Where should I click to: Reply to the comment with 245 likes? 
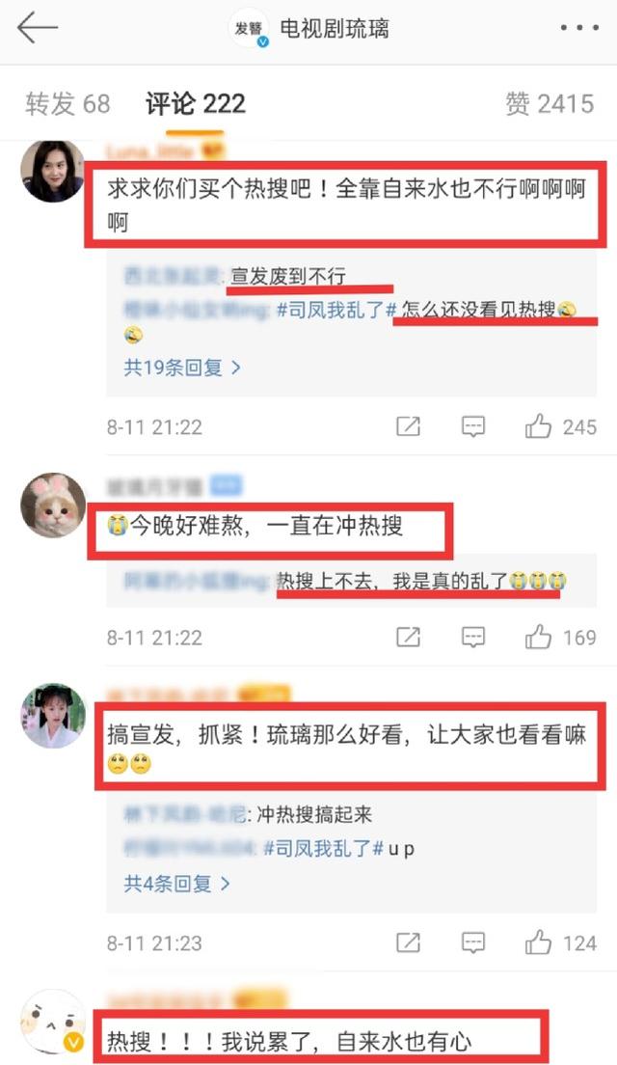[472, 426]
